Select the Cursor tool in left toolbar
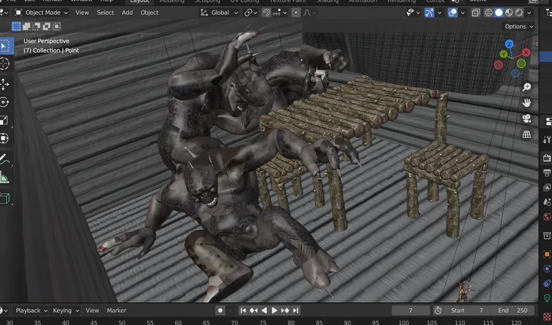 point(4,64)
